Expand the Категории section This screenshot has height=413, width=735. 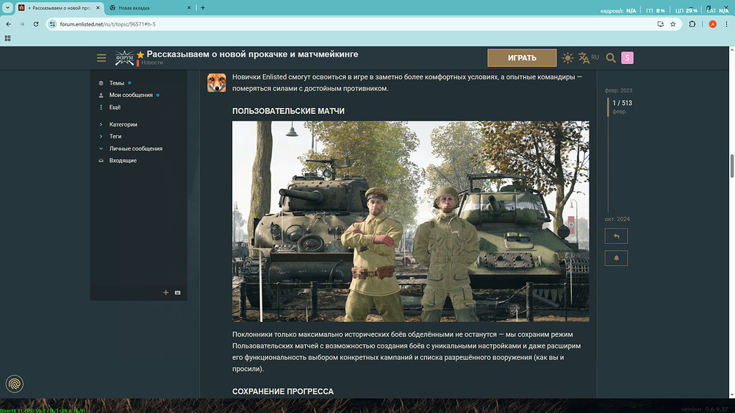tap(123, 124)
